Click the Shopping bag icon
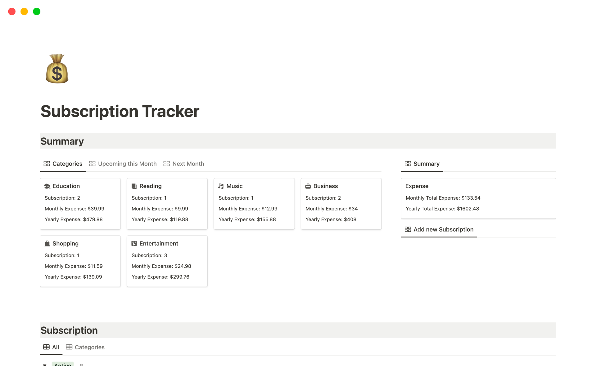 [x=47, y=244]
